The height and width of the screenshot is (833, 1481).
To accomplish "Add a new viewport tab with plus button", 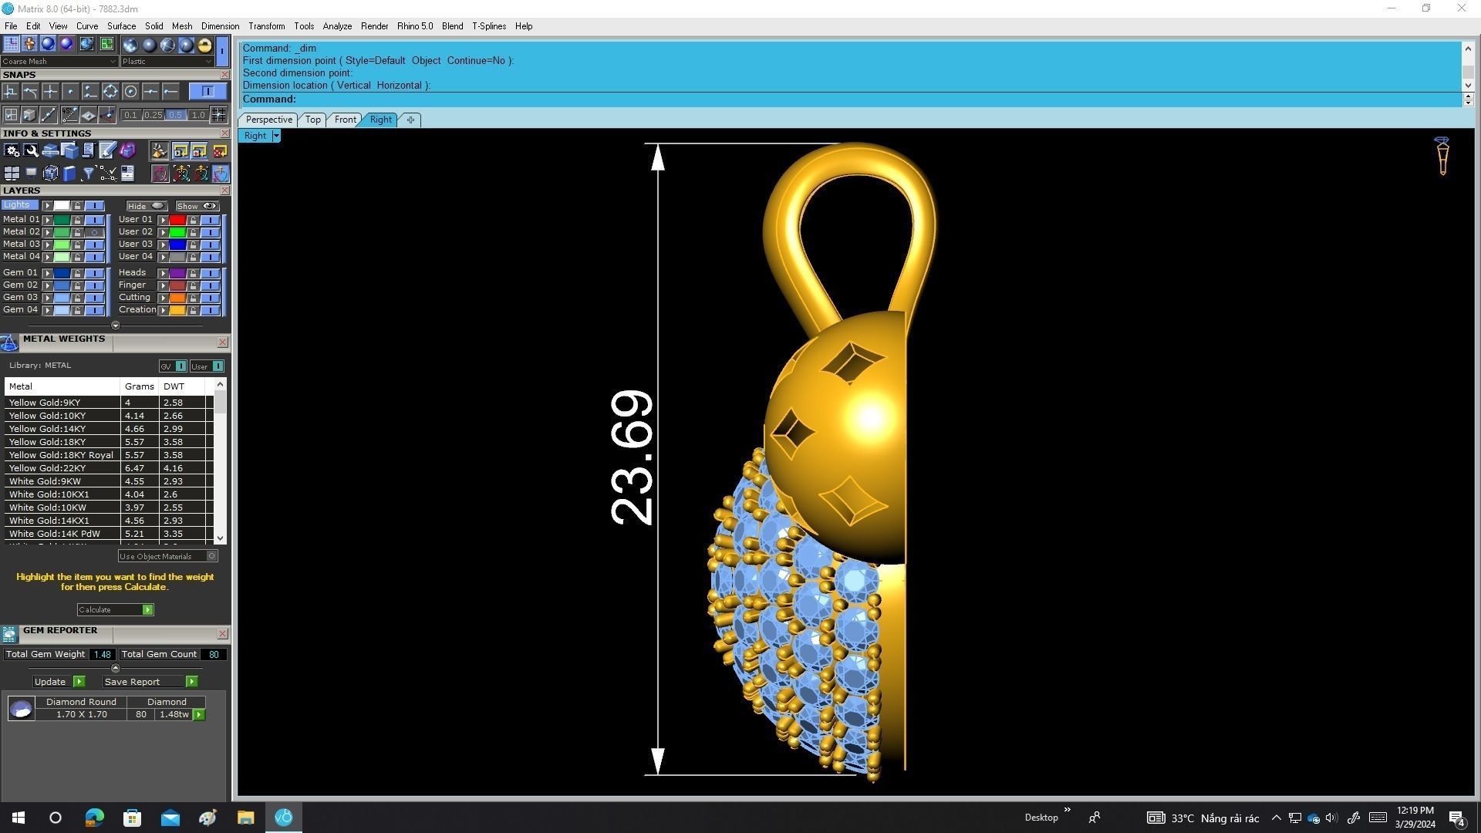I will coord(410,120).
